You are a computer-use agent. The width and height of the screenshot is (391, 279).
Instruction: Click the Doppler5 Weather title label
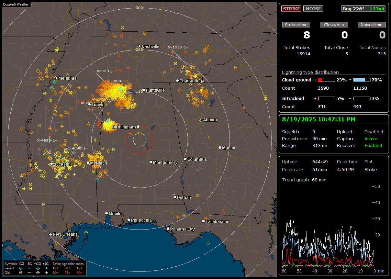pyautogui.click(x=16, y=4)
